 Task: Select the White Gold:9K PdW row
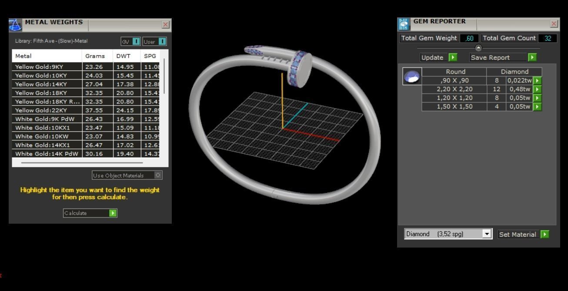86,119
